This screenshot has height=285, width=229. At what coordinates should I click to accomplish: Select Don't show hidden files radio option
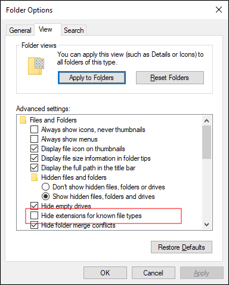45,187
